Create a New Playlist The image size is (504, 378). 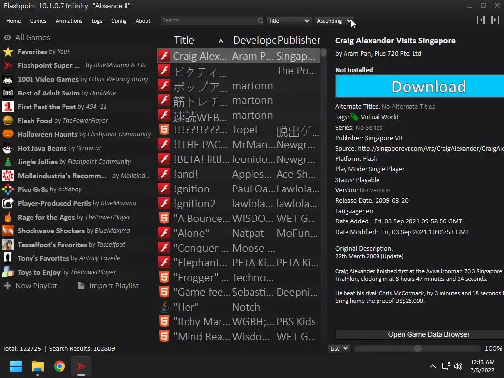pos(31,286)
